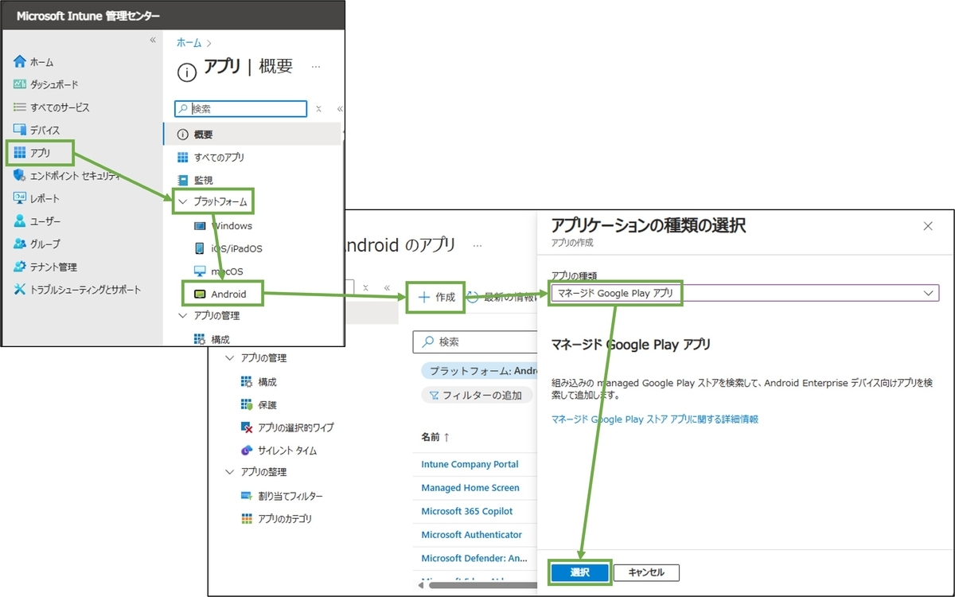The width and height of the screenshot is (955, 597).
Task: Collapse the main sidebar with the double chevron
Action: click(153, 40)
